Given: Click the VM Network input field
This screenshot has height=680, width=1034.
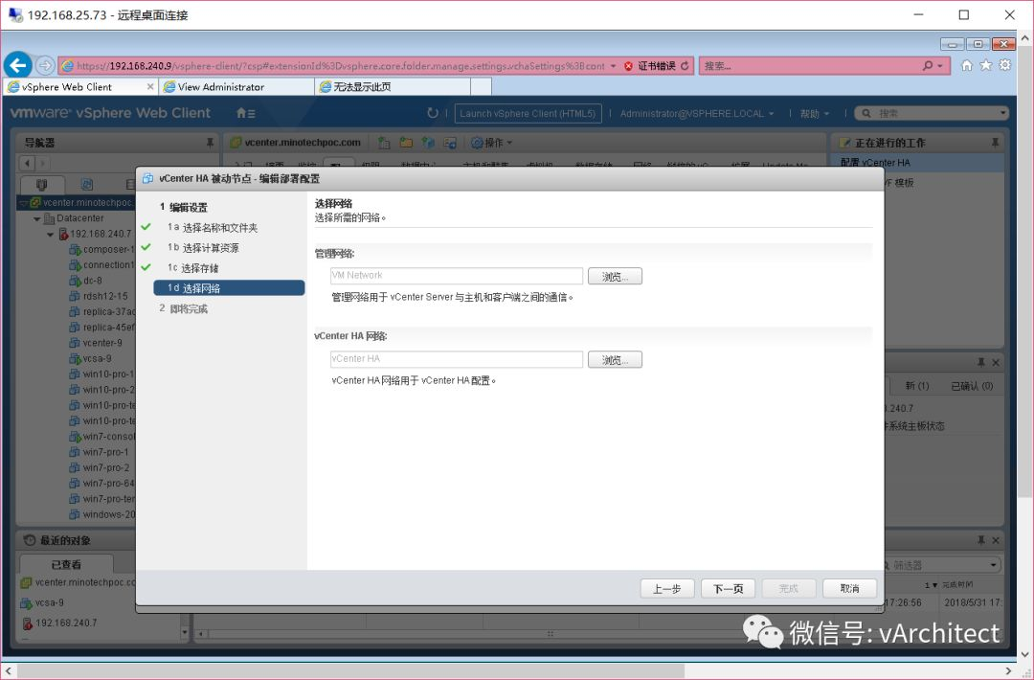Looking at the screenshot, I should click(x=457, y=276).
